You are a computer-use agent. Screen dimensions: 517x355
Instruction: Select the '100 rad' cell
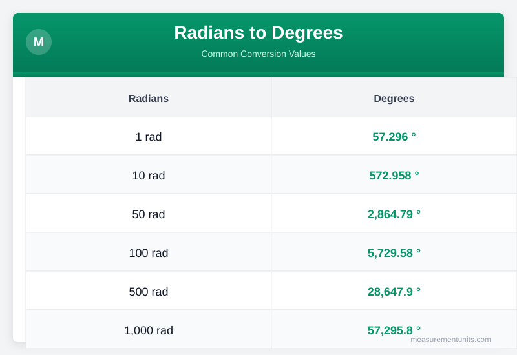coord(149,253)
